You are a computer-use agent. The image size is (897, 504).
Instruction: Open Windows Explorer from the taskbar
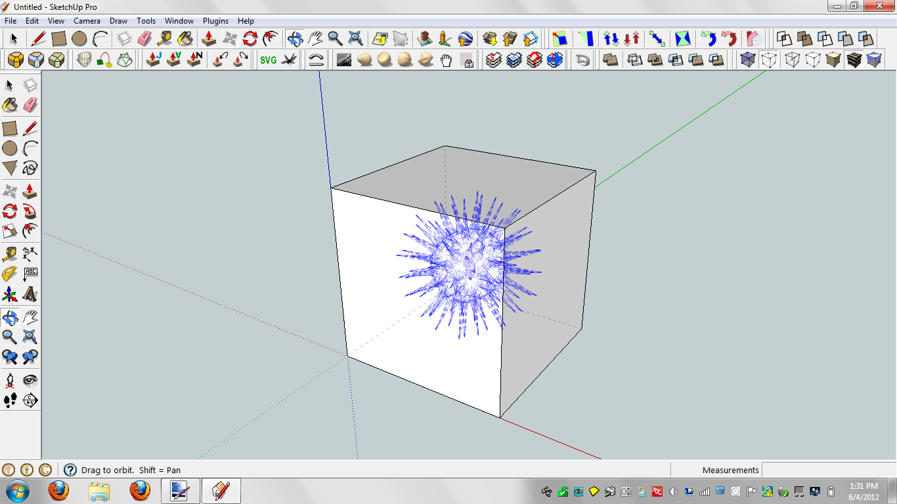[100, 491]
